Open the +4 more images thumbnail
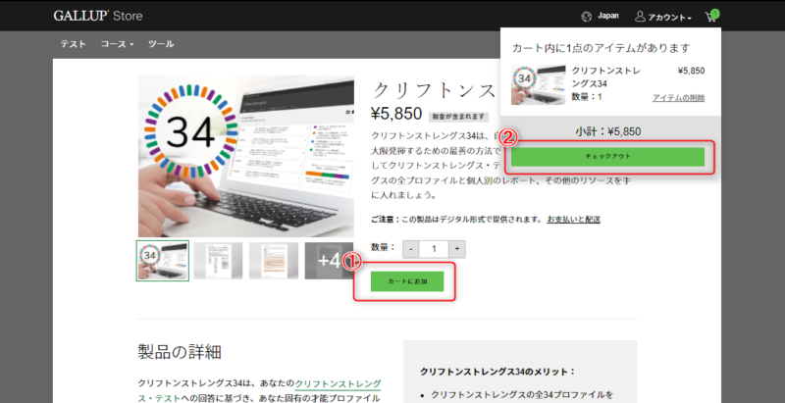785x403 pixels. pyautogui.click(x=329, y=261)
